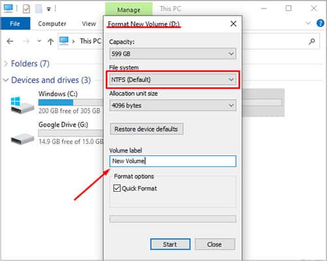Click the Windows (C:) drive label
327x261 pixels.
[58, 94]
